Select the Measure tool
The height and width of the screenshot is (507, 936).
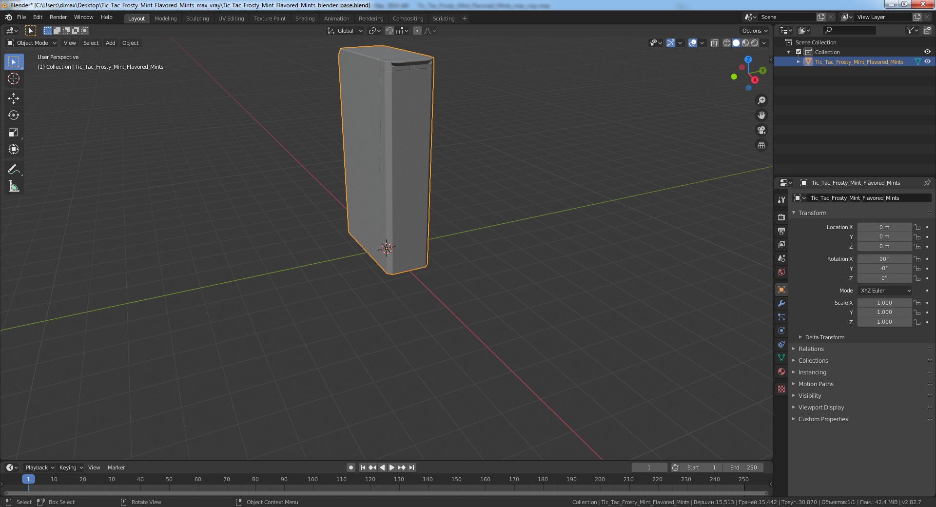14,186
